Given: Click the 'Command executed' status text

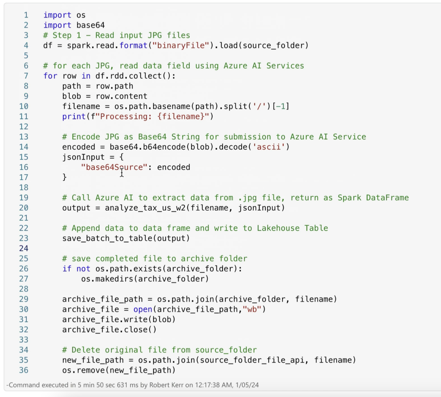Looking at the screenshot, I should [x=132, y=385].
